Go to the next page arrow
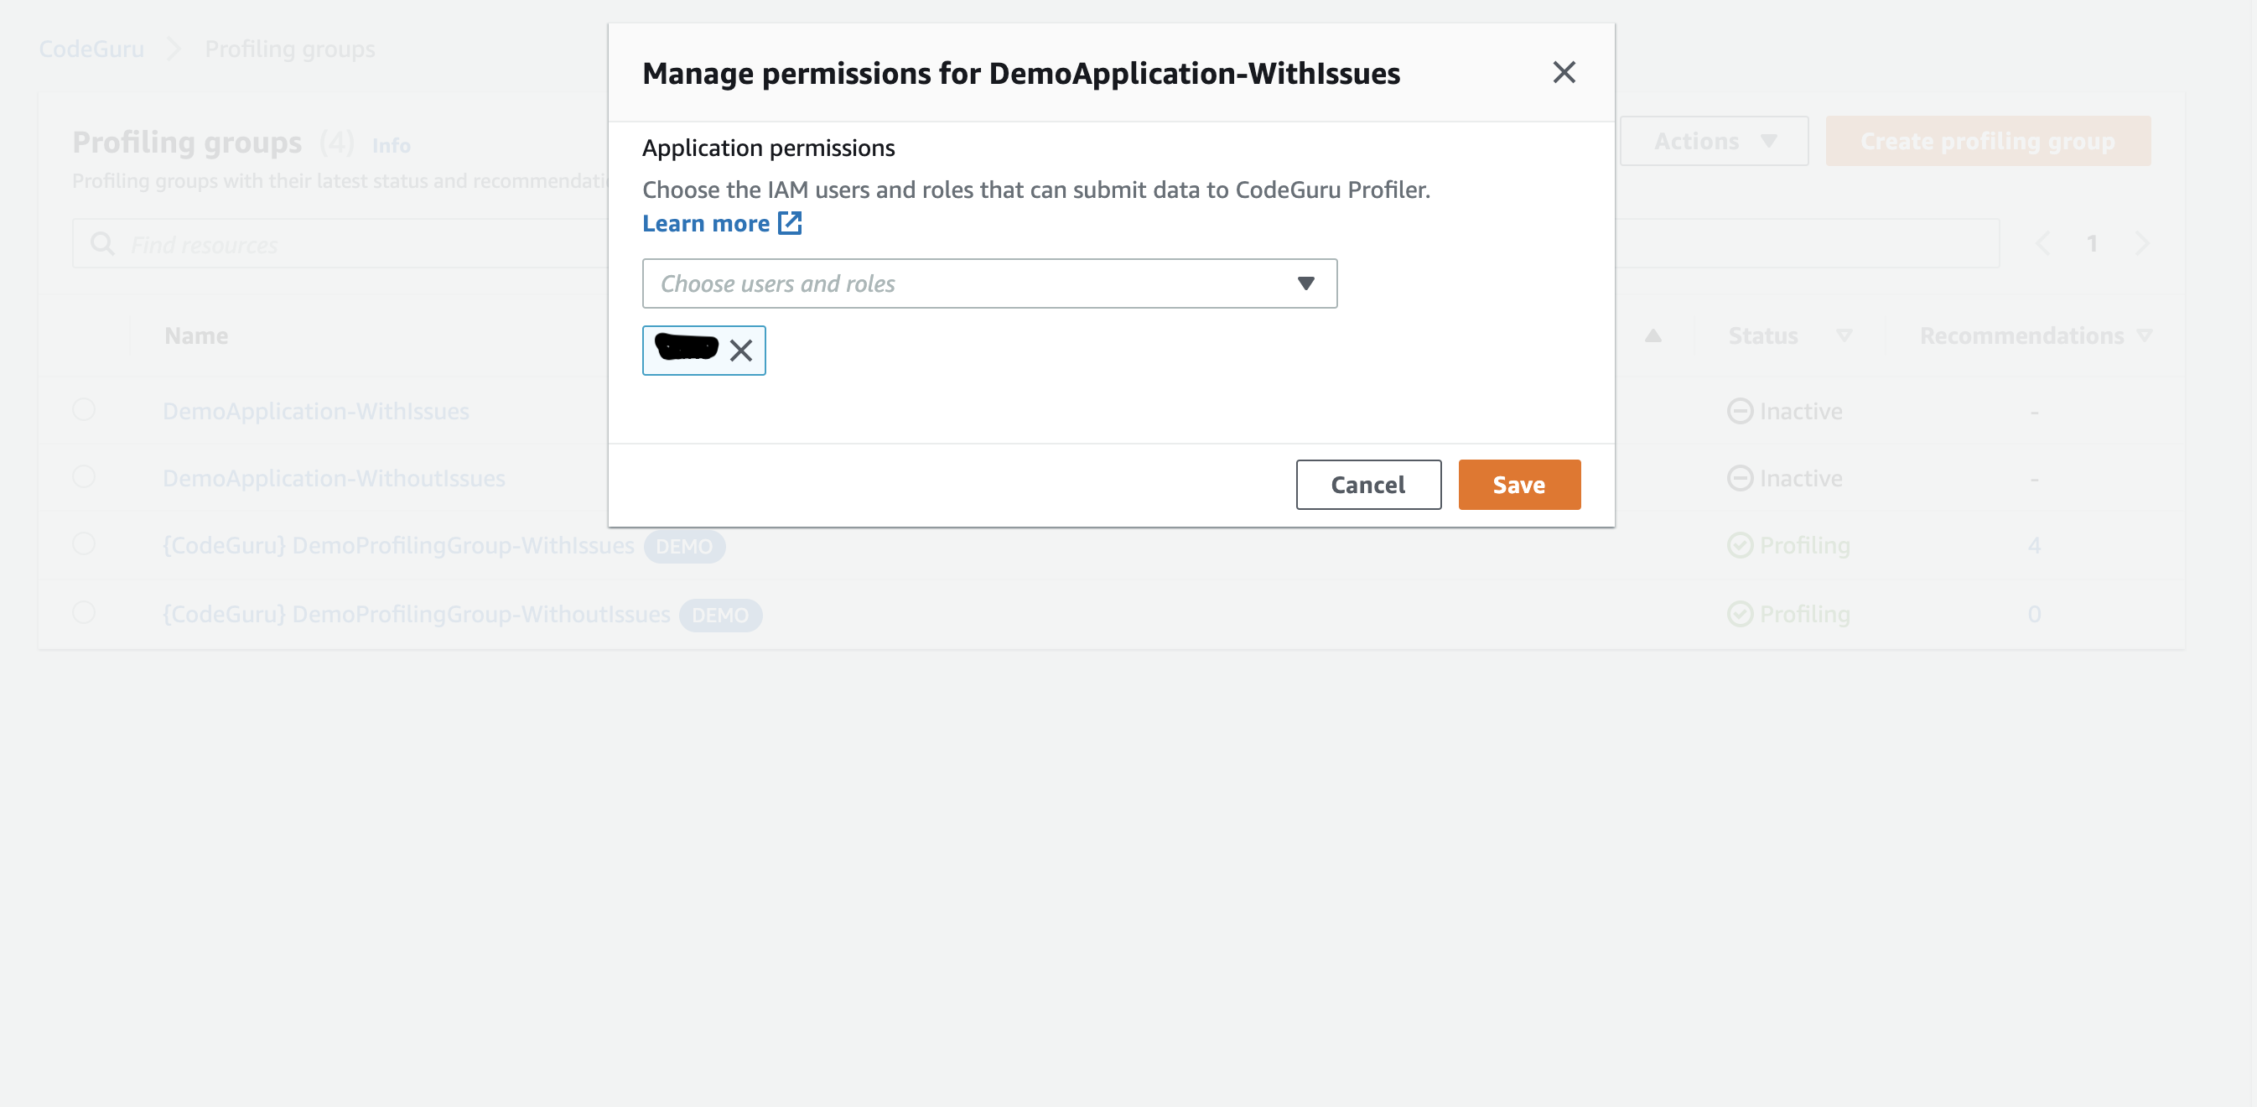This screenshot has width=2257, height=1107. (2142, 244)
